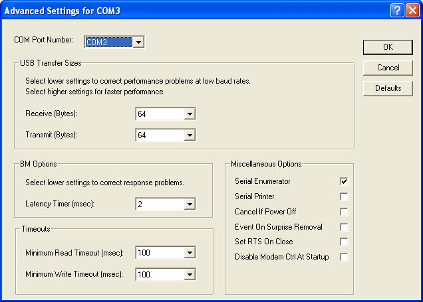
Task: Expand the Receive (Bytes) dropdown
Action: [190, 114]
